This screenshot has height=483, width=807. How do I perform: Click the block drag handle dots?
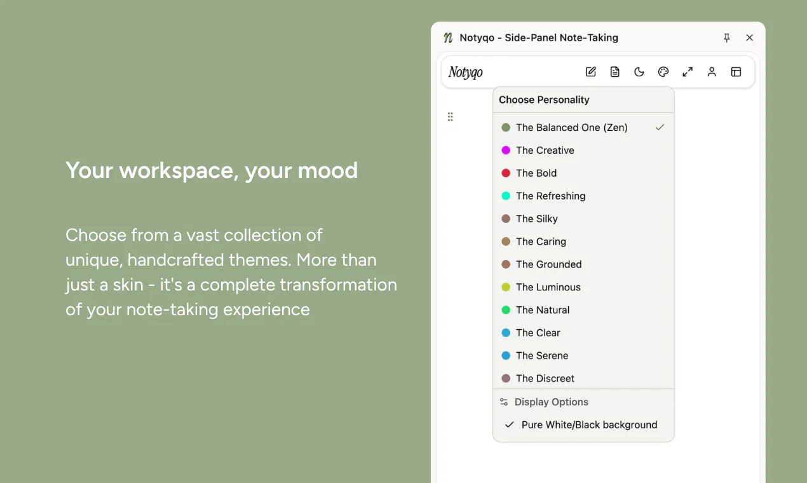(x=450, y=116)
